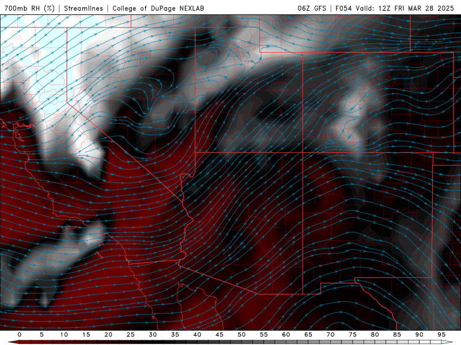Click the "F054" forecast hour label

343,8
